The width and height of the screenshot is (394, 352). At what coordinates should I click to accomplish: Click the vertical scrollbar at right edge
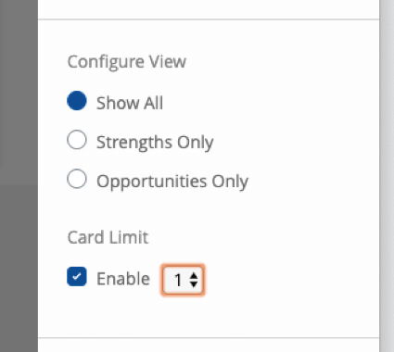pyautogui.click(x=387, y=176)
